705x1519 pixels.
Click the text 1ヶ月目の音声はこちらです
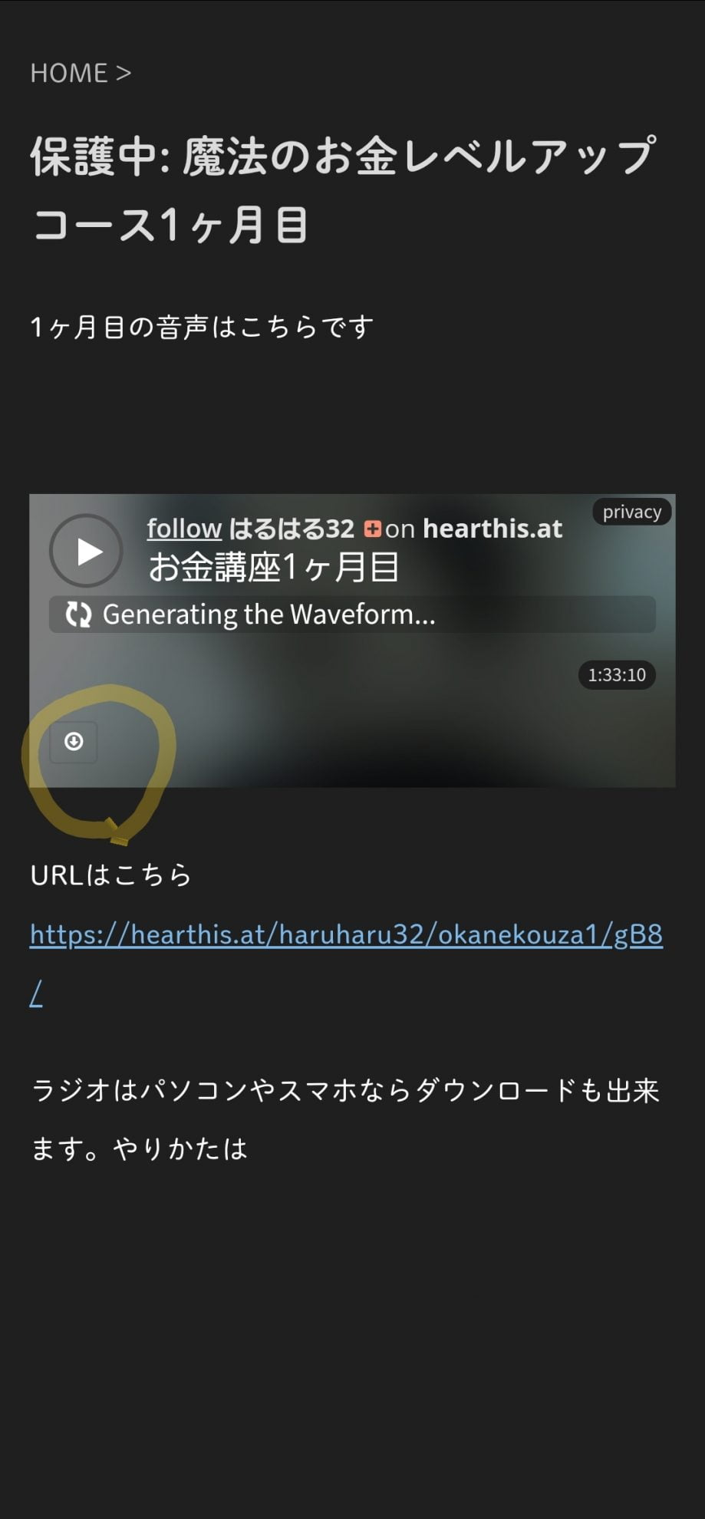tap(202, 328)
